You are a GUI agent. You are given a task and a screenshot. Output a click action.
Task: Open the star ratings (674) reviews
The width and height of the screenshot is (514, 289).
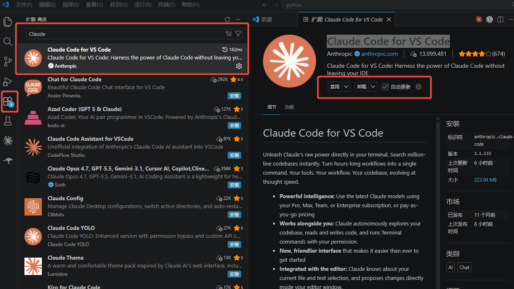pyautogui.click(x=482, y=54)
